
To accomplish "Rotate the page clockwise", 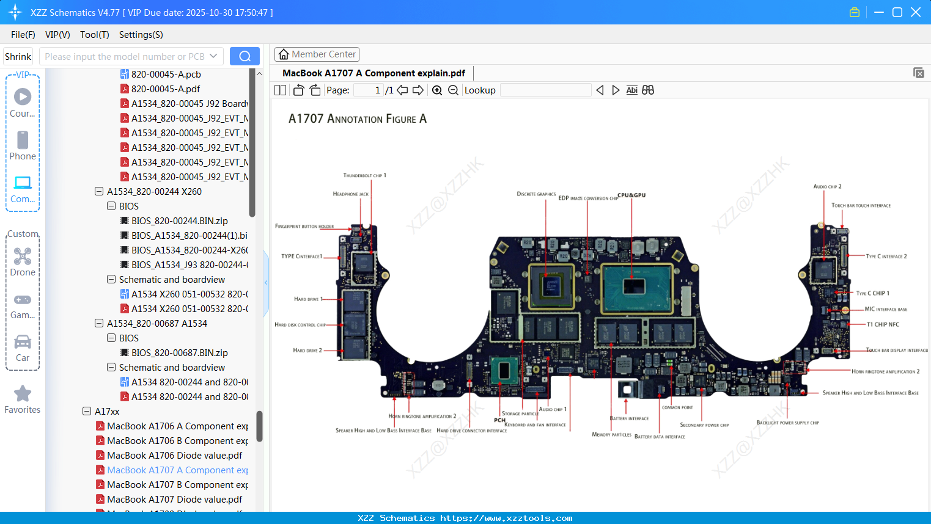I will pyautogui.click(x=315, y=90).
